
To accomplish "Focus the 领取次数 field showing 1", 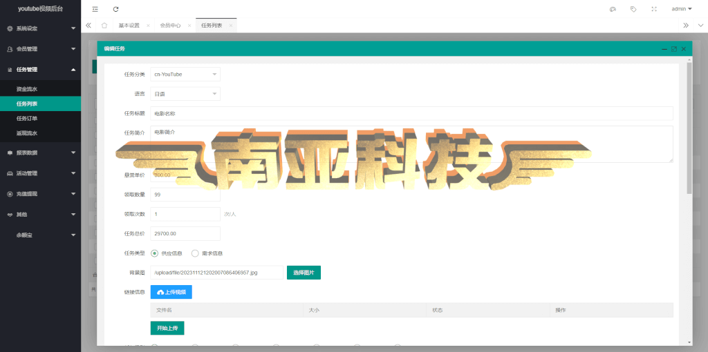I will click(x=185, y=214).
